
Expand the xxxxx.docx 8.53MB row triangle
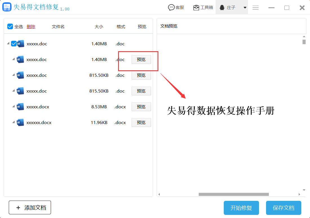[14, 106]
